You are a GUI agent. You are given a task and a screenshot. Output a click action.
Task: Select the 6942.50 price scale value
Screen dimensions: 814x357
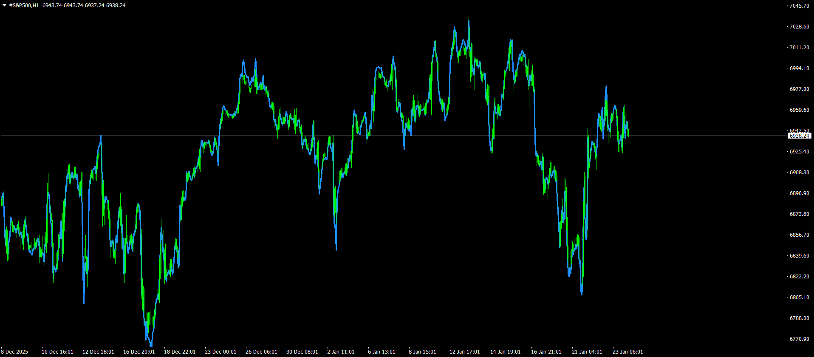tap(799, 130)
